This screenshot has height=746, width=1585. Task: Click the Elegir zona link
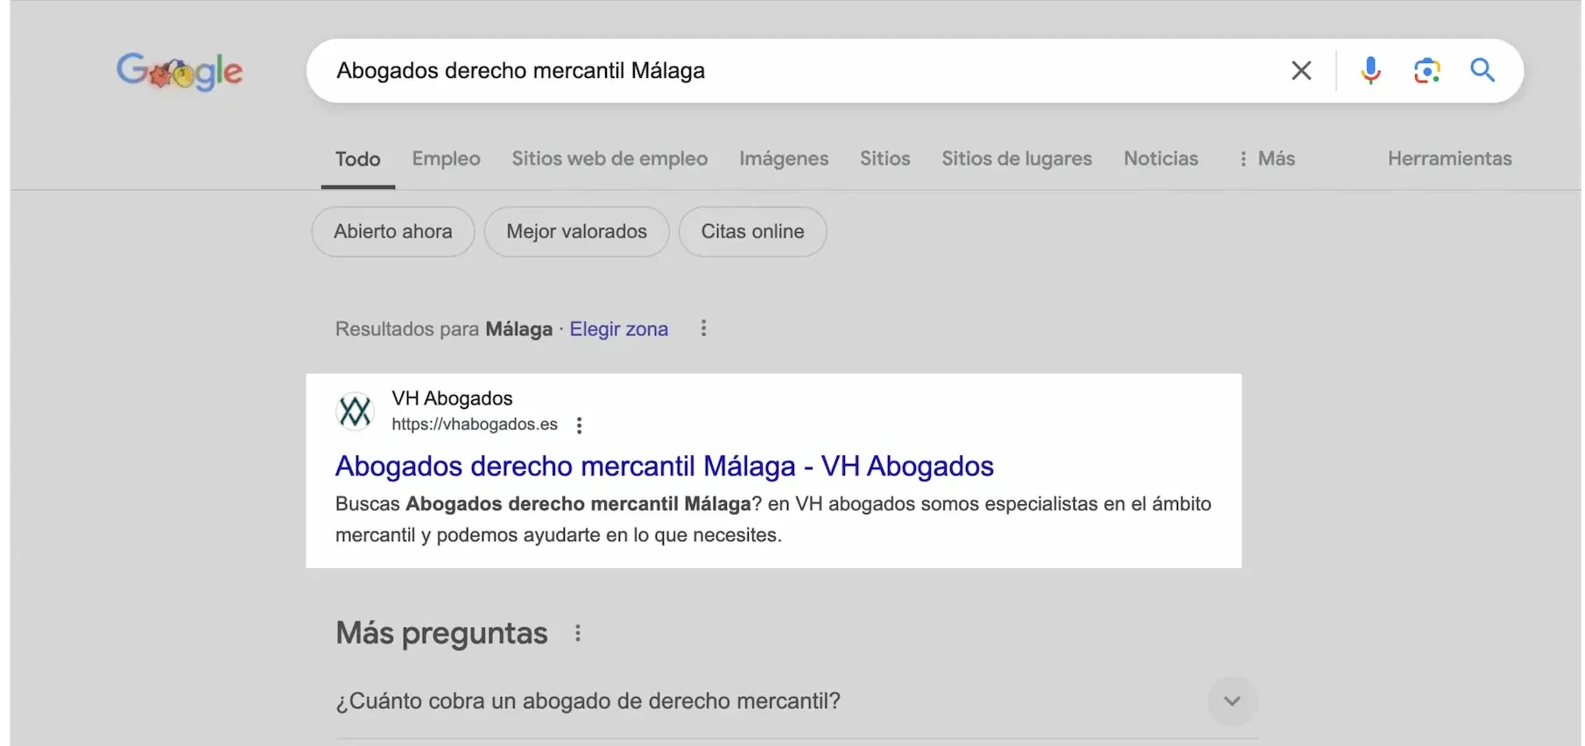618,329
